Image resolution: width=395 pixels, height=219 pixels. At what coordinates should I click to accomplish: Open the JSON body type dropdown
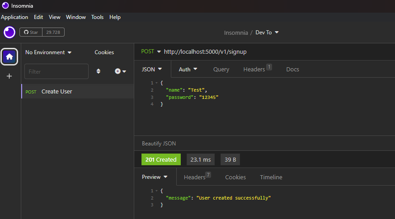point(152,69)
